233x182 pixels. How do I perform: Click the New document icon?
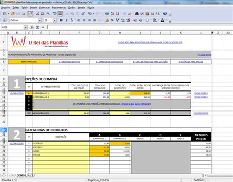[5, 14]
